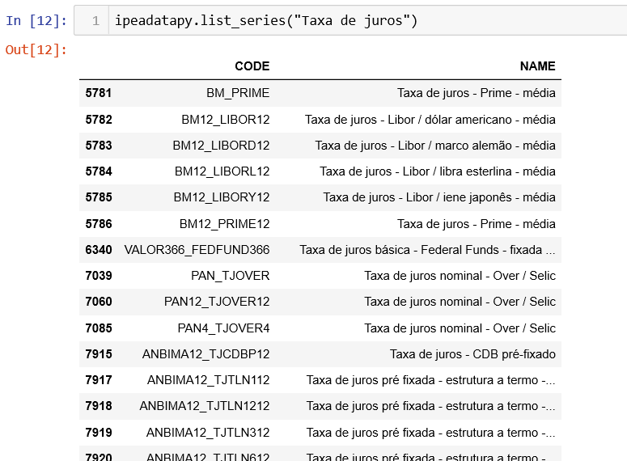627x461 pixels.
Task: Click the PAN_TJOVER code
Action: click(230, 276)
